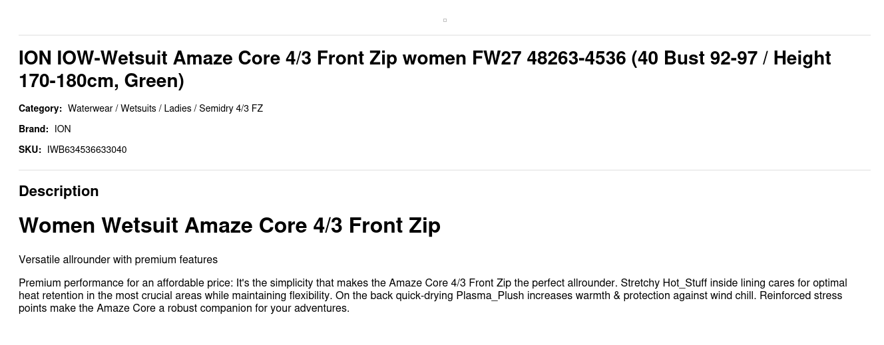This screenshot has width=884, height=345.
Task: Click the Description section heading
Action: click(59, 191)
